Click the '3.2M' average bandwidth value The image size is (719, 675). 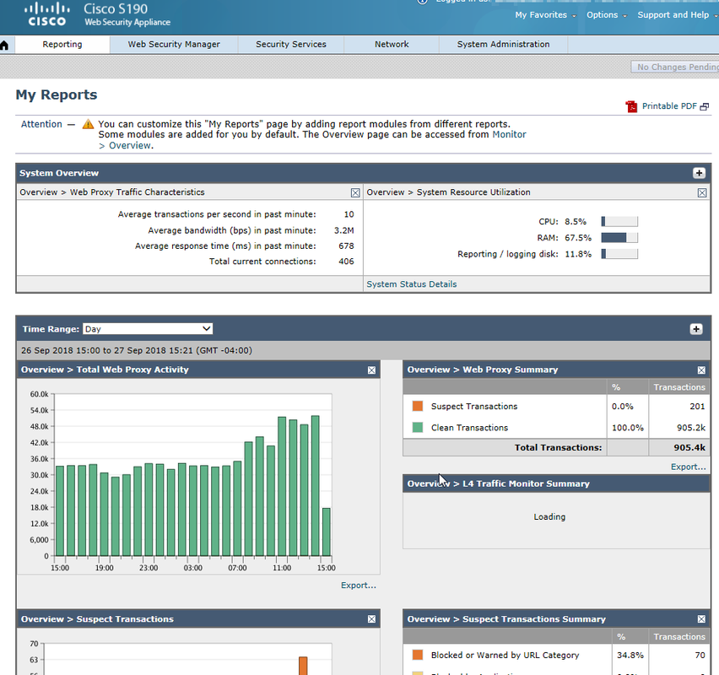click(x=344, y=230)
